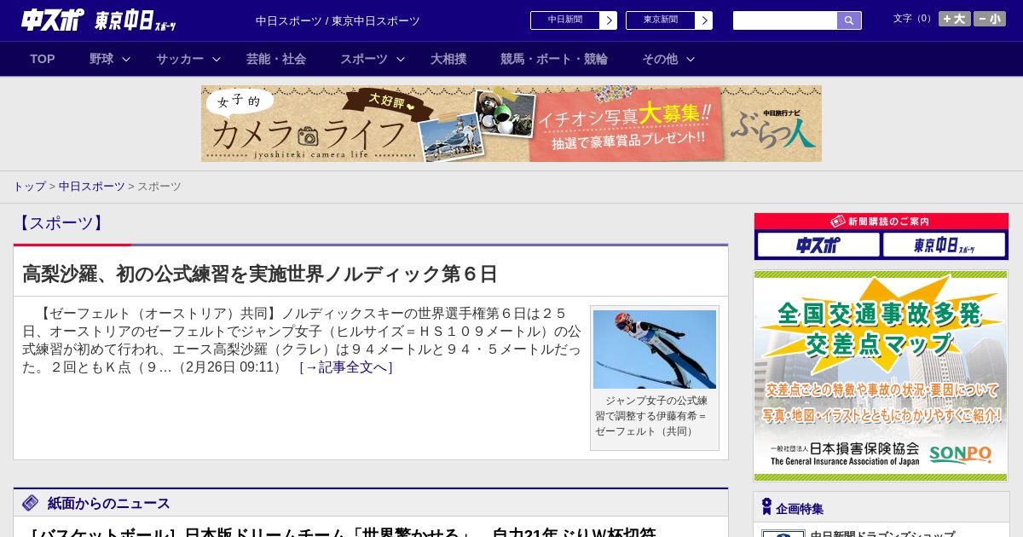
Task: Click the 中スポ logo in the header
Action: point(53,20)
